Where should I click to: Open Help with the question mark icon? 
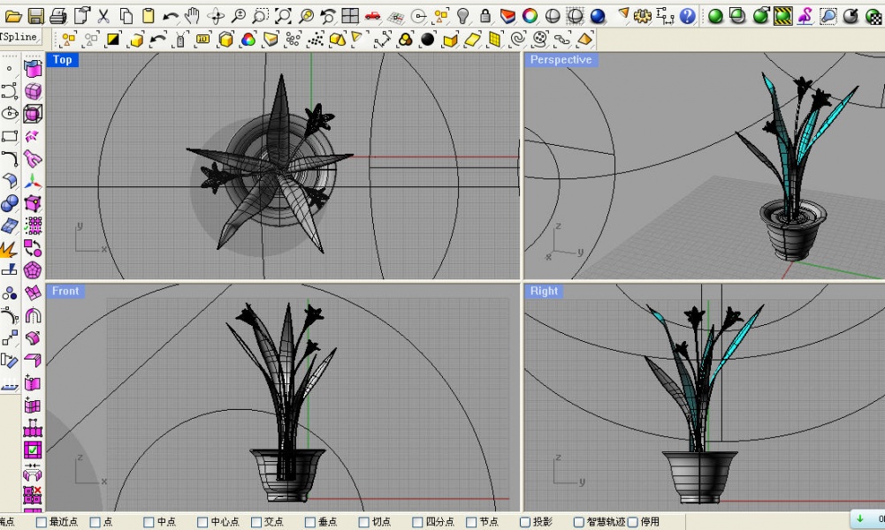click(688, 16)
